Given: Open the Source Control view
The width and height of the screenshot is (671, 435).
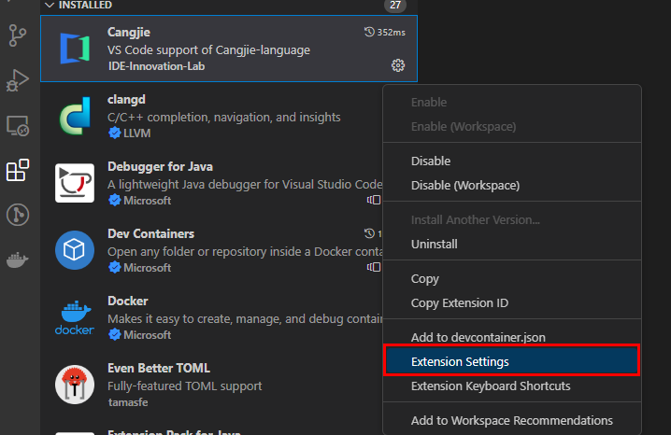Looking at the screenshot, I should coord(18,35).
